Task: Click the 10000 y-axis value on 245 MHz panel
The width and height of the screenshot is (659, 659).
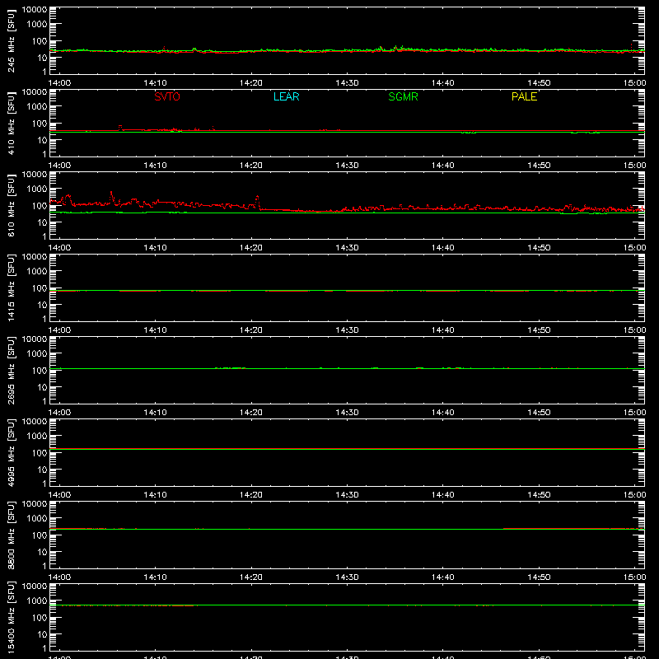Action: 35,10
